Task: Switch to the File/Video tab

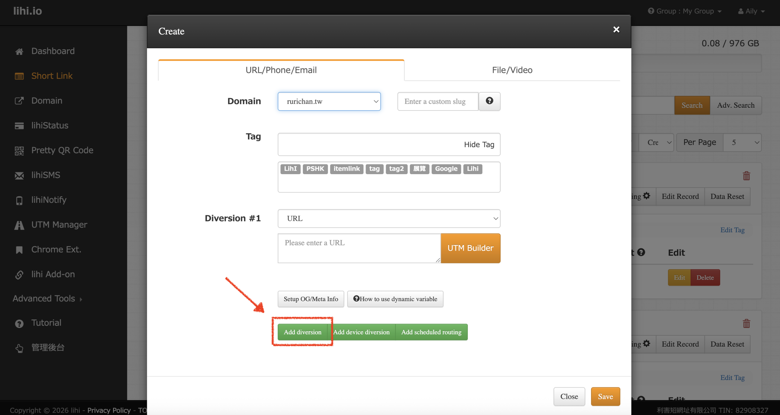Action: [512, 70]
